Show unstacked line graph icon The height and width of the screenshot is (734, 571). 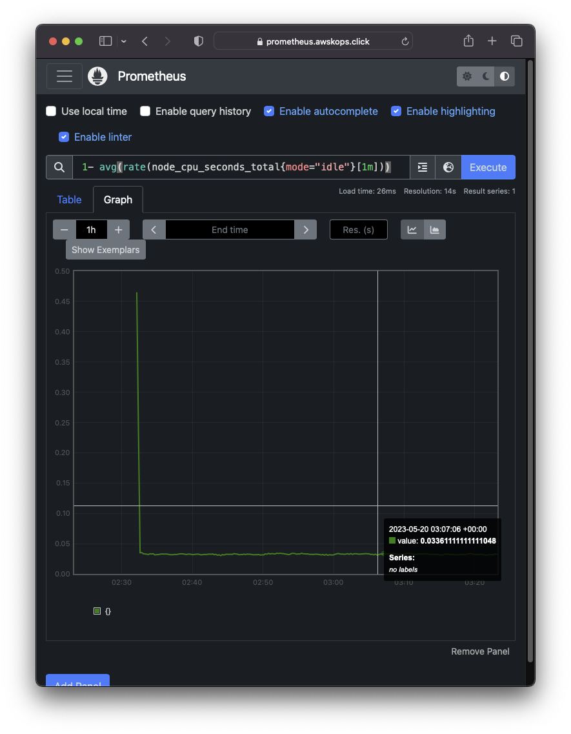point(412,229)
